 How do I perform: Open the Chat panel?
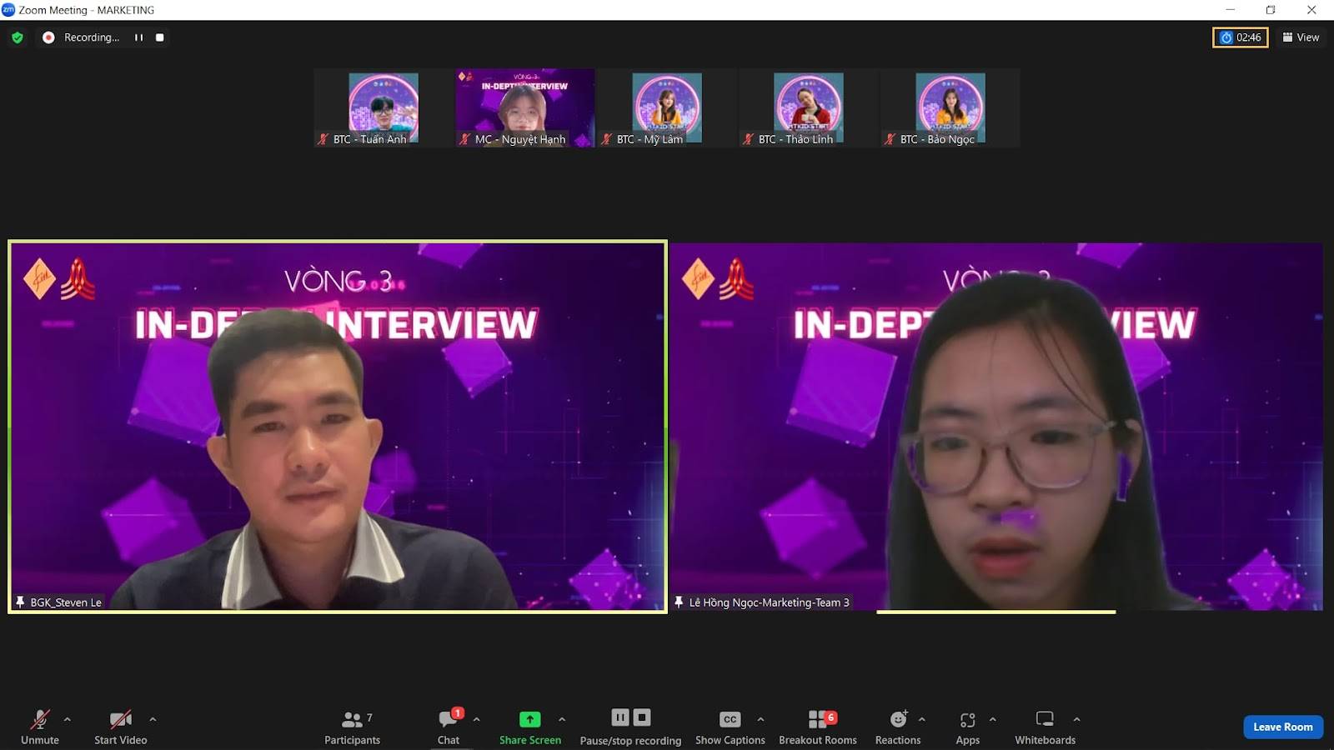tap(449, 727)
